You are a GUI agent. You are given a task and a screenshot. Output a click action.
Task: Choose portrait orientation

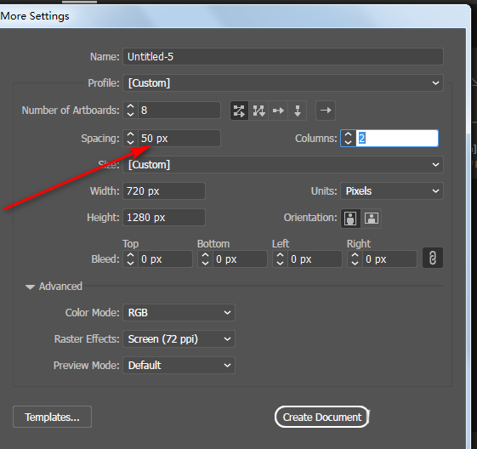coord(350,218)
